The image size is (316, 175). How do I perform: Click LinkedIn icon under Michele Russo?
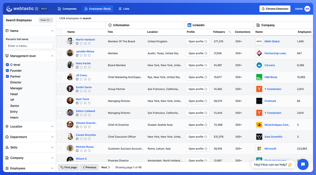(77, 151)
